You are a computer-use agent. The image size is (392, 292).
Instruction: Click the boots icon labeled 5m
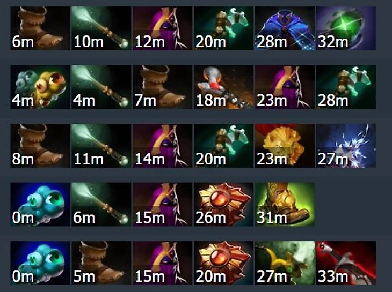pyautogui.click(x=101, y=263)
